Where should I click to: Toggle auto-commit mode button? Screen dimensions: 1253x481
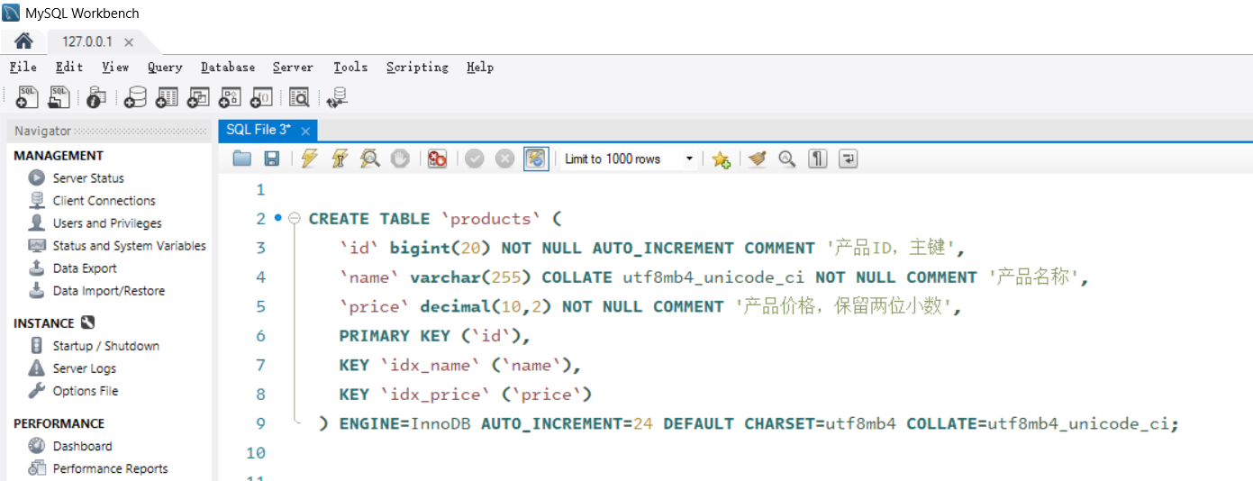click(x=535, y=159)
